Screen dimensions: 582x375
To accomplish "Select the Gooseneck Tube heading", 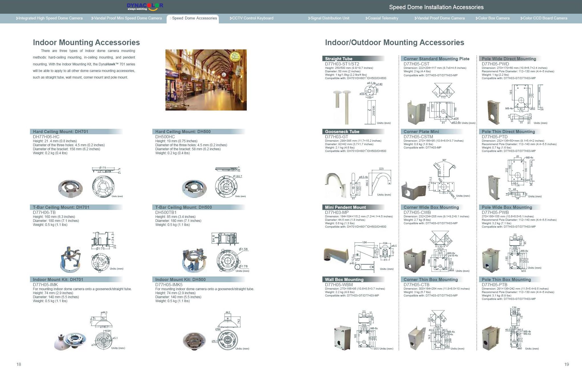I will 342,132.
